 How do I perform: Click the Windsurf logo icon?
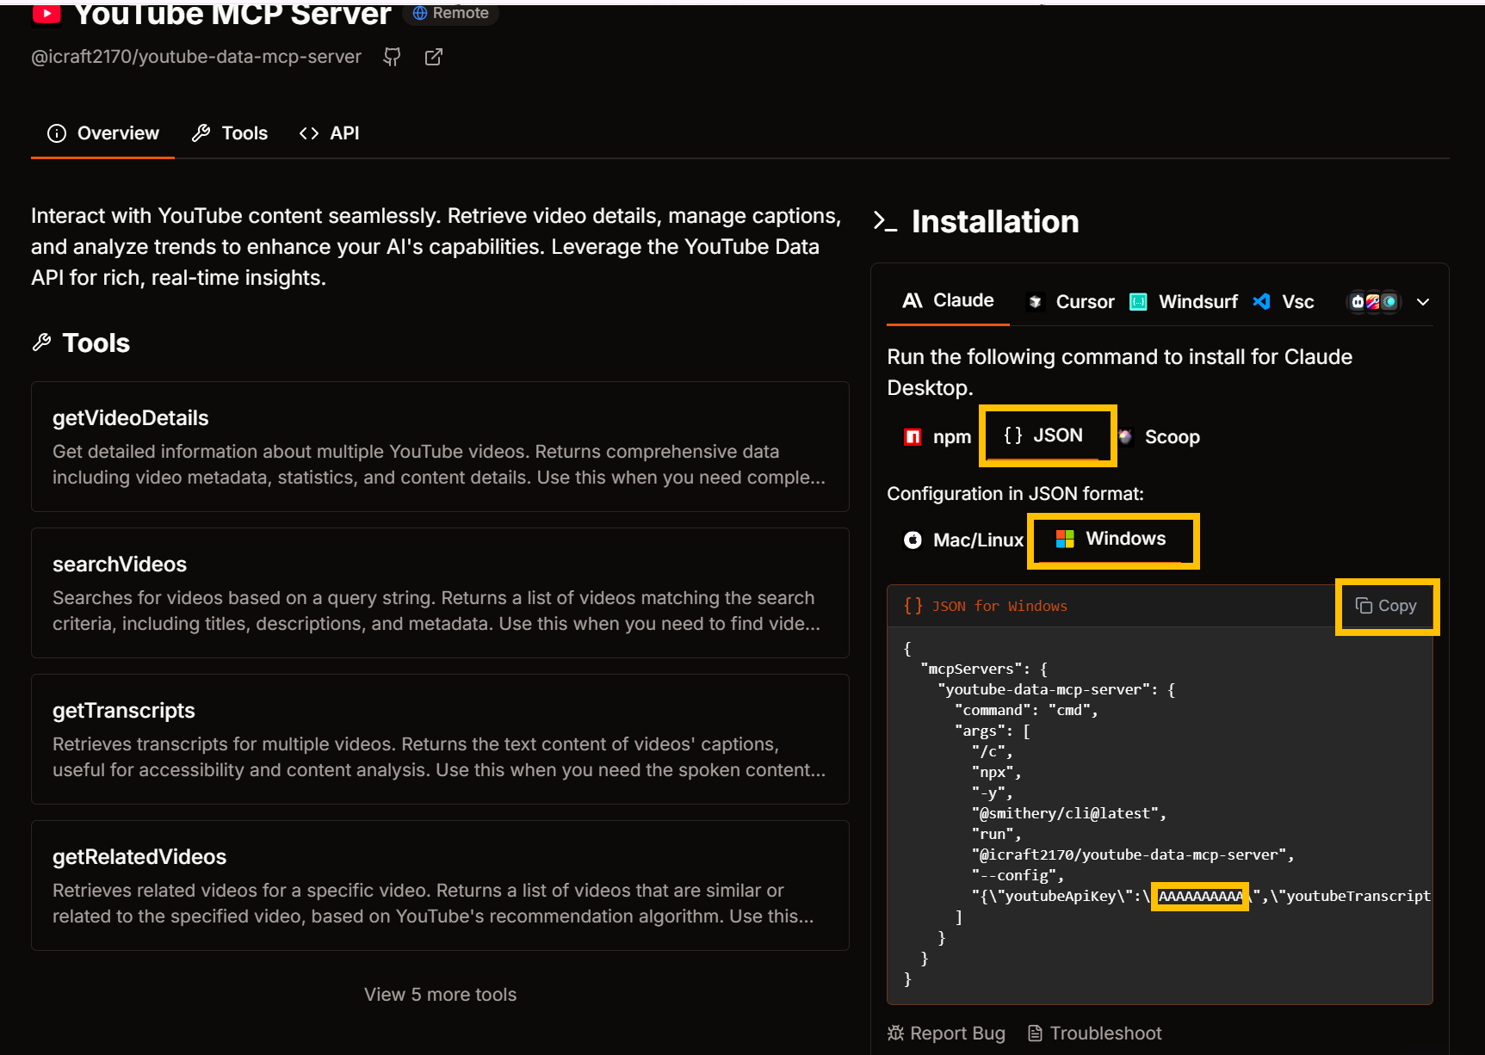1138,302
